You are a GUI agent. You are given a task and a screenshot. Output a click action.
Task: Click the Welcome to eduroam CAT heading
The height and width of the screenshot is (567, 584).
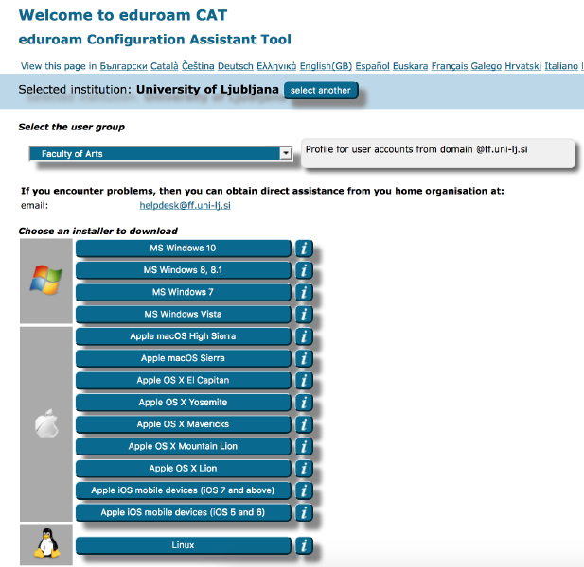point(123,15)
